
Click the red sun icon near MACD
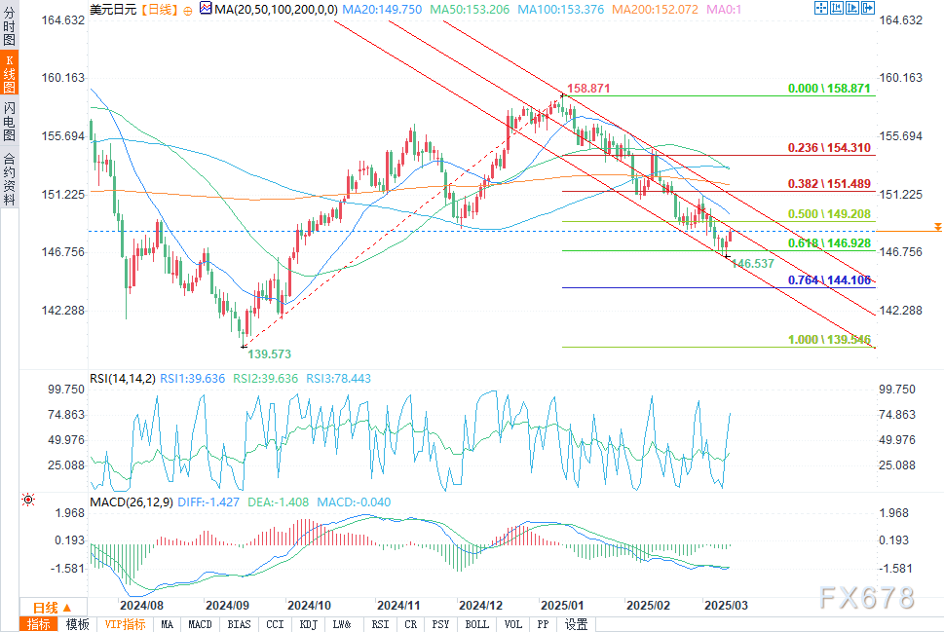[x=28, y=501]
